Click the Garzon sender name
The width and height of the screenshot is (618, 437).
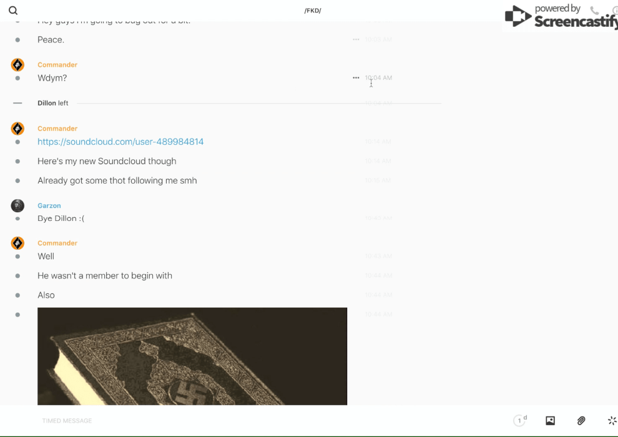(x=49, y=205)
